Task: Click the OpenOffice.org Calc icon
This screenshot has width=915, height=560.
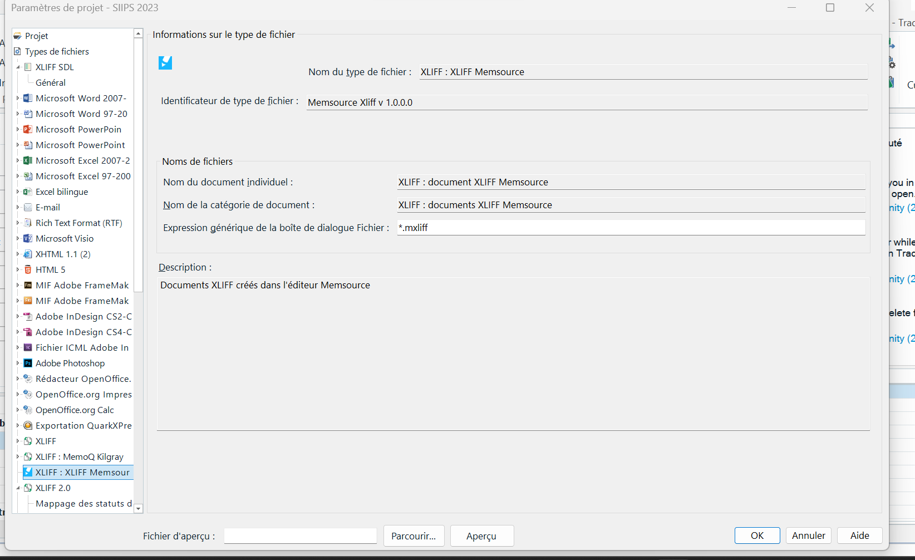Action: click(x=28, y=410)
